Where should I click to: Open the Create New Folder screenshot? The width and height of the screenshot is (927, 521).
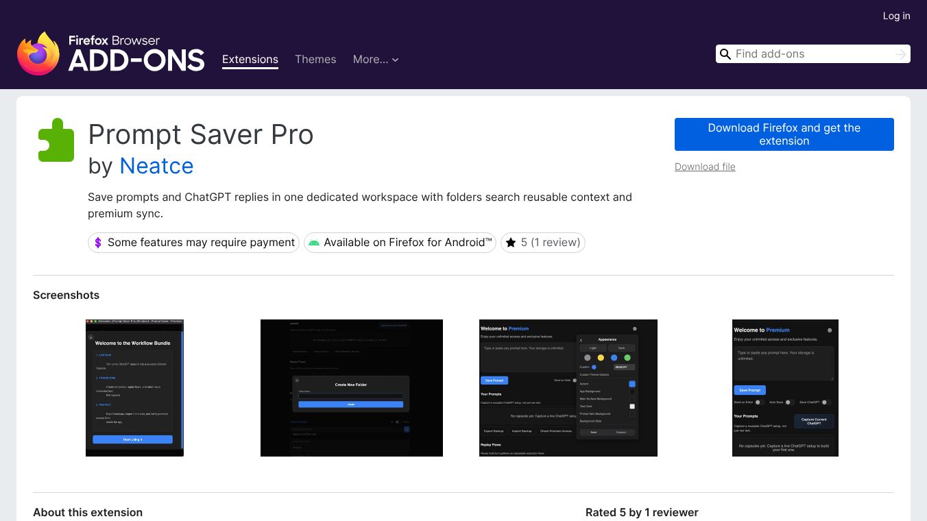352,388
